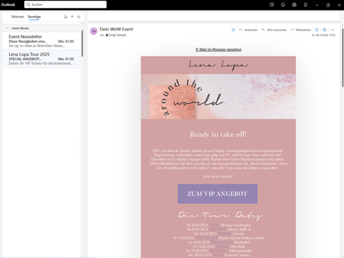Click the FRANKFURT tour date link
The width and height of the screenshot is (344, 258).
[222, 242]
